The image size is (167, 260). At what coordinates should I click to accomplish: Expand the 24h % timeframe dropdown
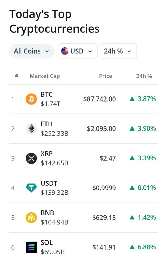[119, 51]
